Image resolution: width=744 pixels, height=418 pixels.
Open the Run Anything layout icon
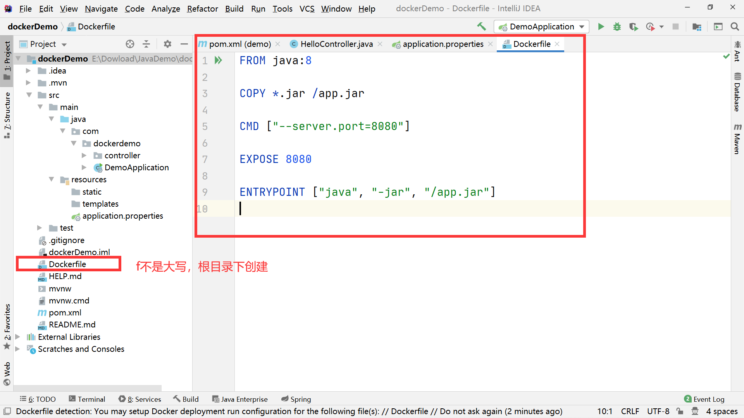[x=718, y=27]
